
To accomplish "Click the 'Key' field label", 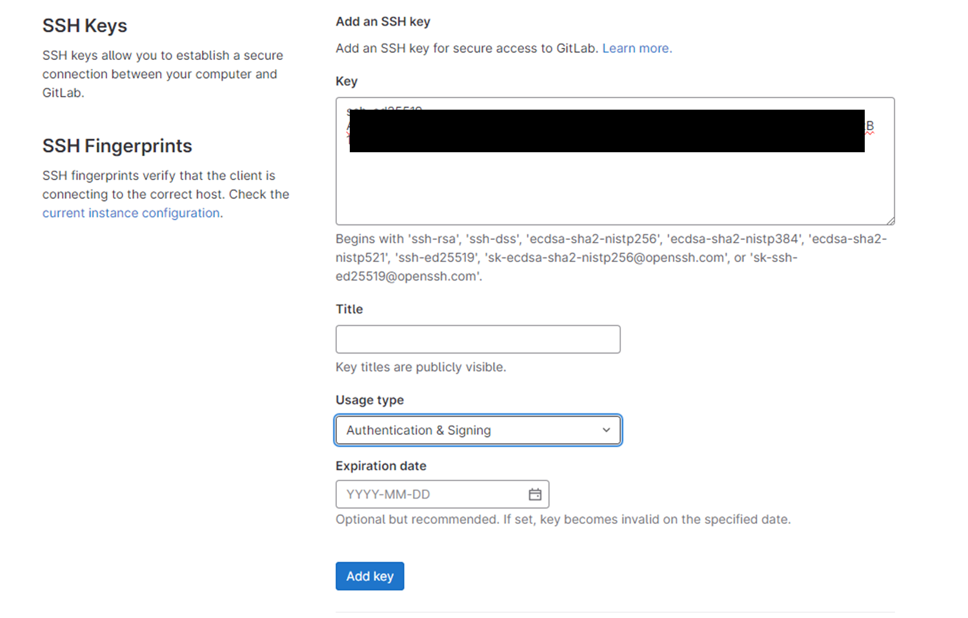I will tap(347, 81).
